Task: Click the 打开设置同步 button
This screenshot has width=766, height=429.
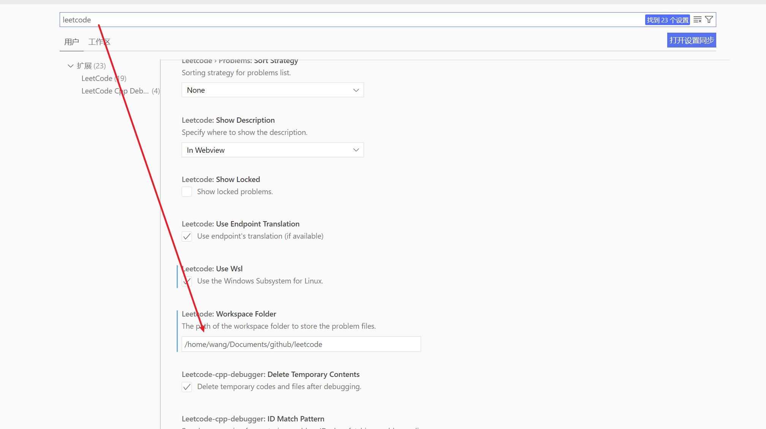Action: (691, 40)
